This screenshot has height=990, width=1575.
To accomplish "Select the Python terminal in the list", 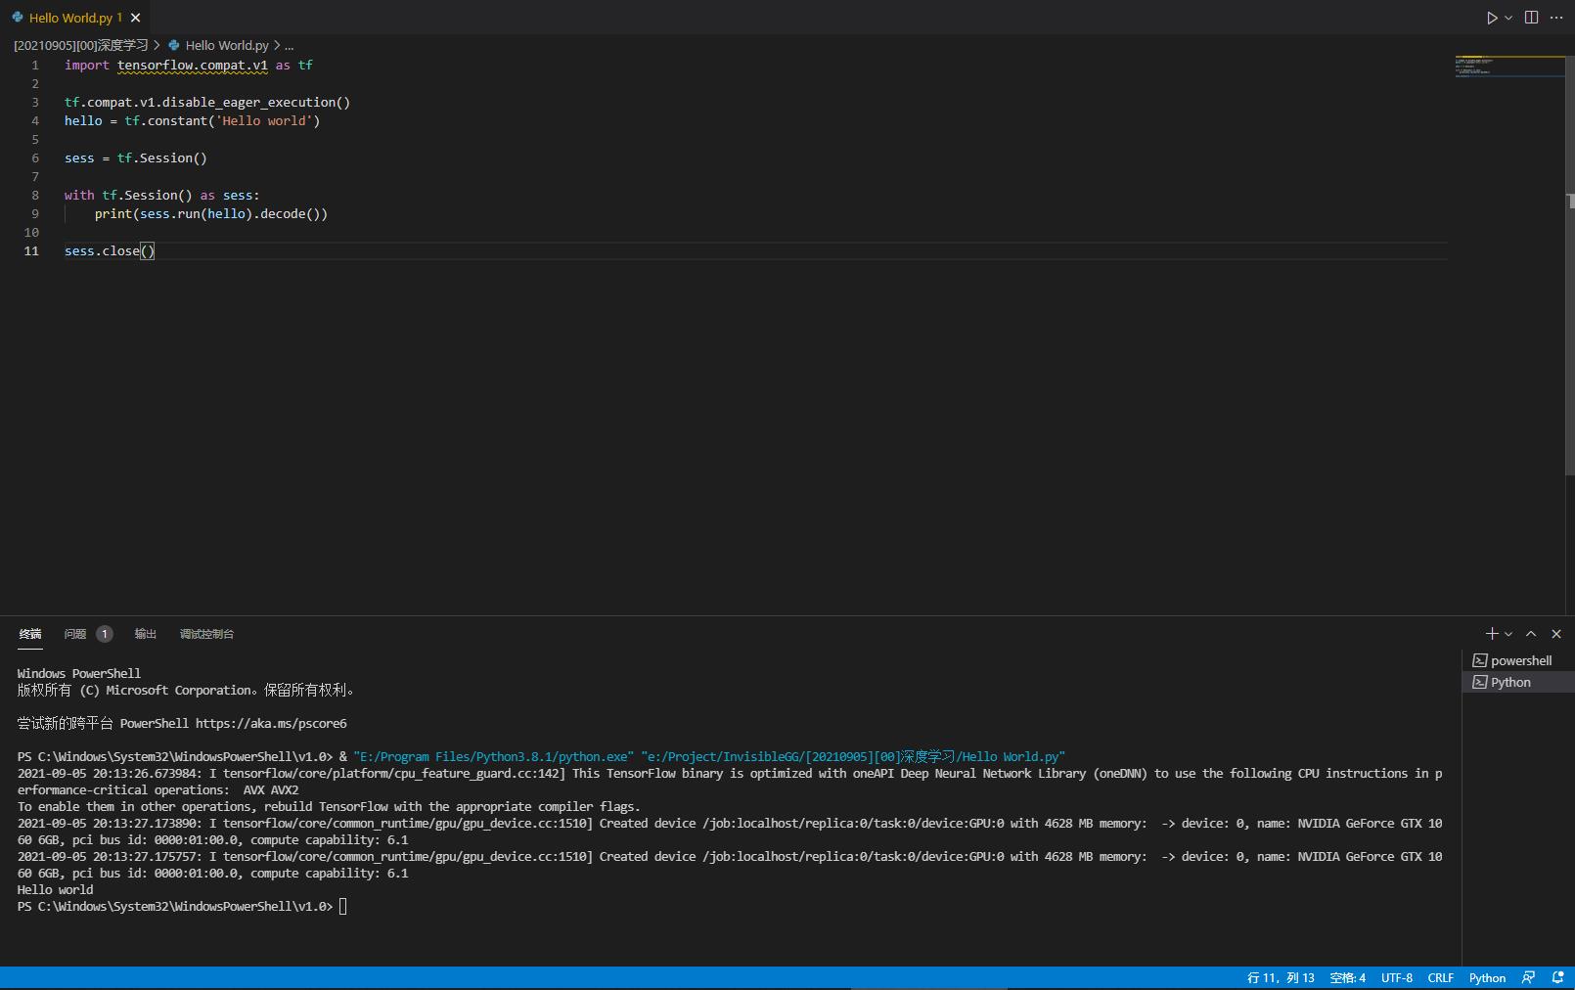I will tap(1518, 682).
